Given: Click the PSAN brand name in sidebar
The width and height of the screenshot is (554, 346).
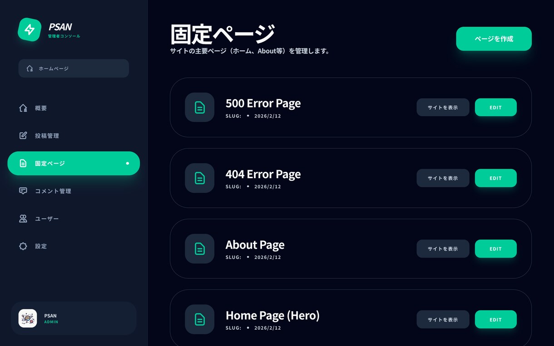Looking at the screenshot, I should pos(60,27).
